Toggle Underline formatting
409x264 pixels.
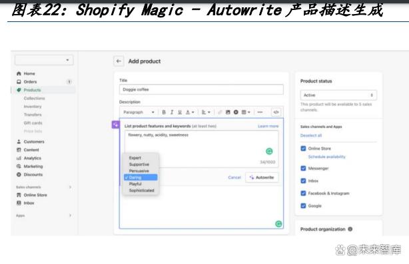tap(180, 112)
